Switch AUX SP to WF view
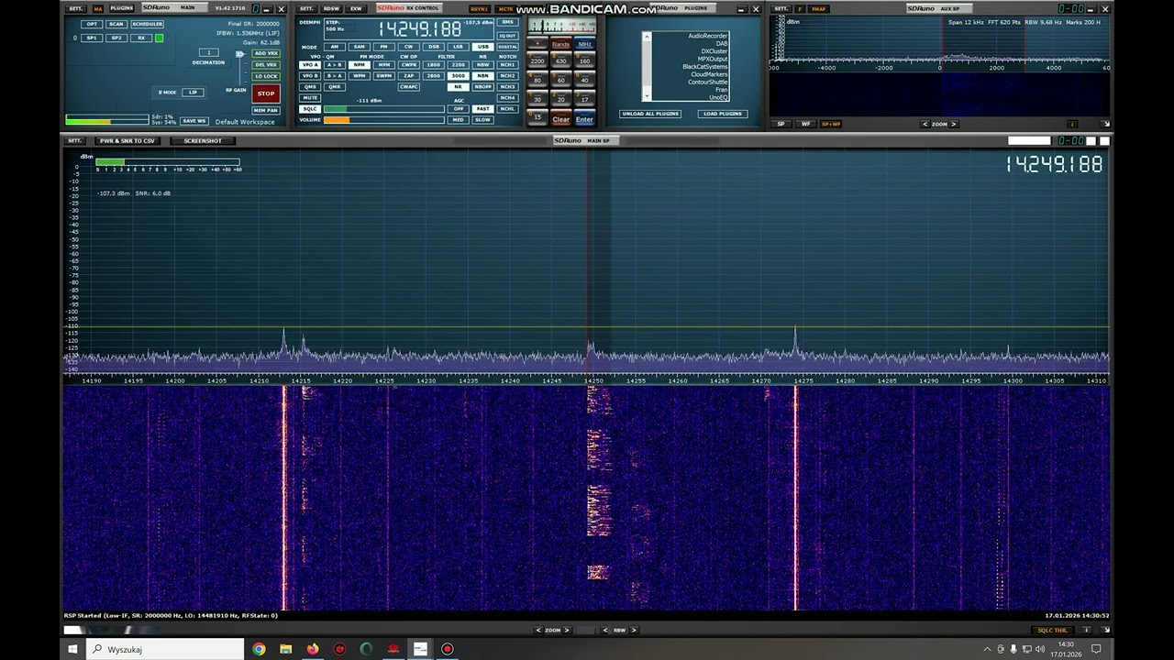Screen dimensions: 1174x660 point(805,124)
